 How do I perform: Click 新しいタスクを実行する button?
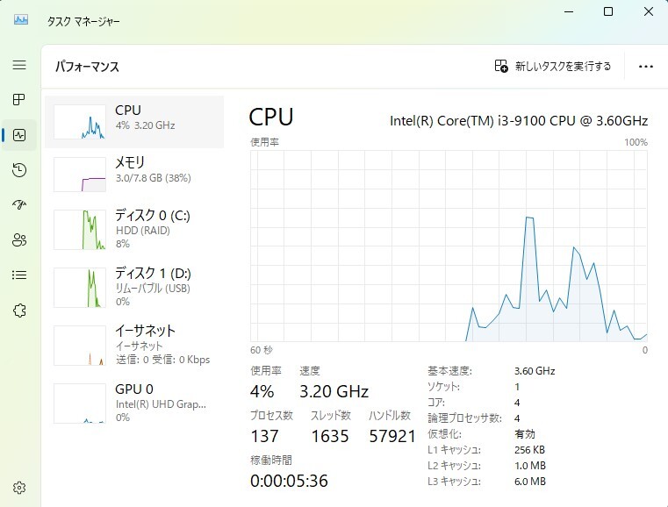(553, 66)
